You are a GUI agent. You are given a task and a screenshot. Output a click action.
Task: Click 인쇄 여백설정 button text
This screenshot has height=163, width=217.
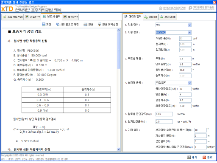tap(110, 25)
